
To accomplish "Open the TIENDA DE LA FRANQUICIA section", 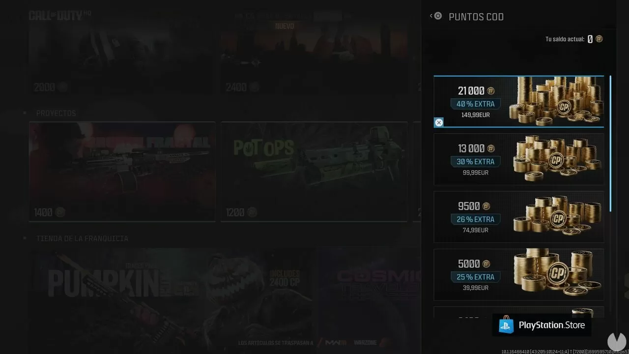I will [x=82, y=238].
